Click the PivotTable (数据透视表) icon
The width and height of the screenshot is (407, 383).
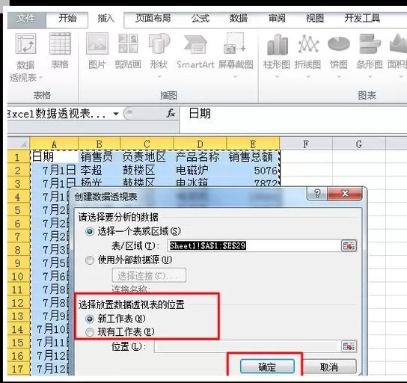[x=25, y=43]
